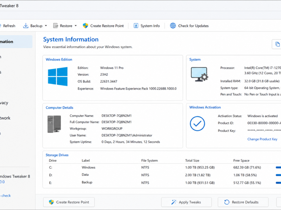Click the circular arrow icon on Restore Defaults
The width and height of the screenshot is (281, 210).
227,202
